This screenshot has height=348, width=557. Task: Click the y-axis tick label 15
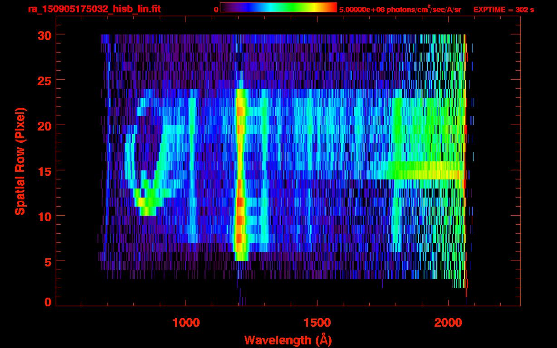[44, 171]
